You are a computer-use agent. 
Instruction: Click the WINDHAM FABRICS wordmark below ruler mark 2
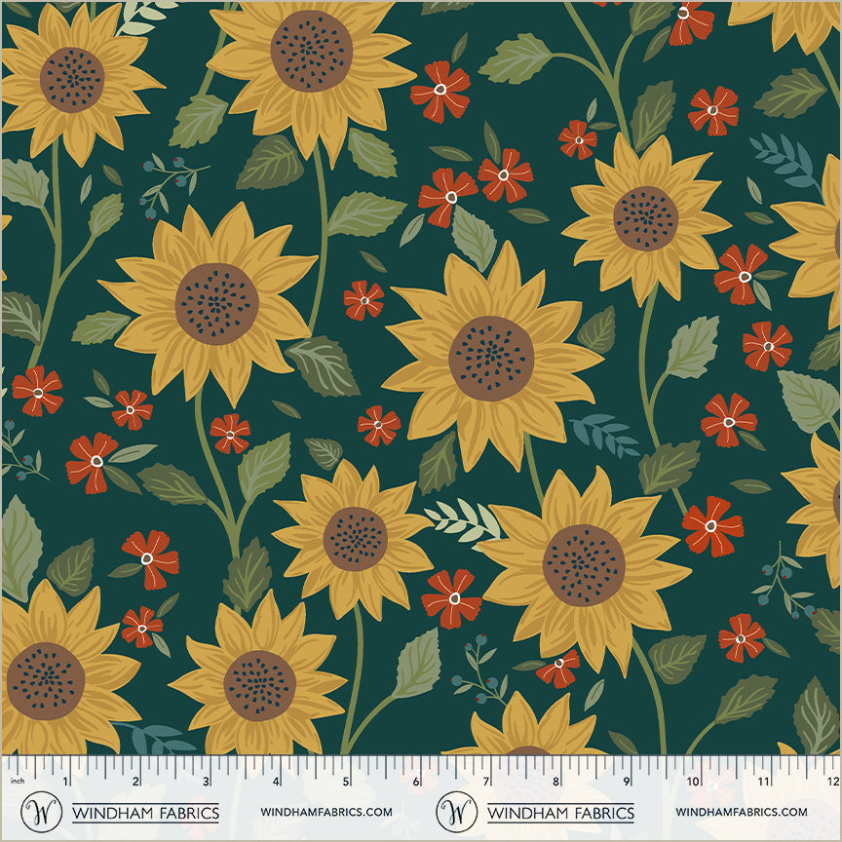point(145,812)
